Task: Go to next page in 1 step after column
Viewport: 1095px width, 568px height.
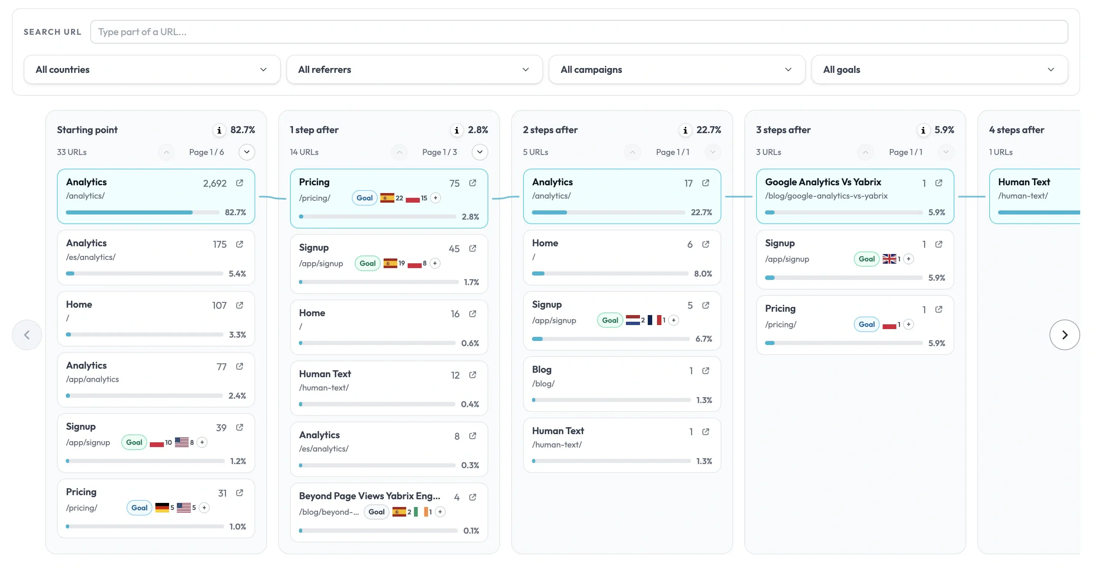Action: 480,152
